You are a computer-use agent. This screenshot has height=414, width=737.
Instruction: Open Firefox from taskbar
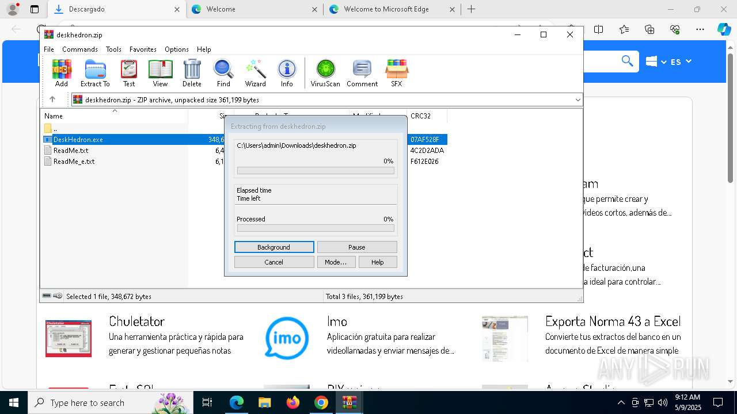tap(293, 402)
